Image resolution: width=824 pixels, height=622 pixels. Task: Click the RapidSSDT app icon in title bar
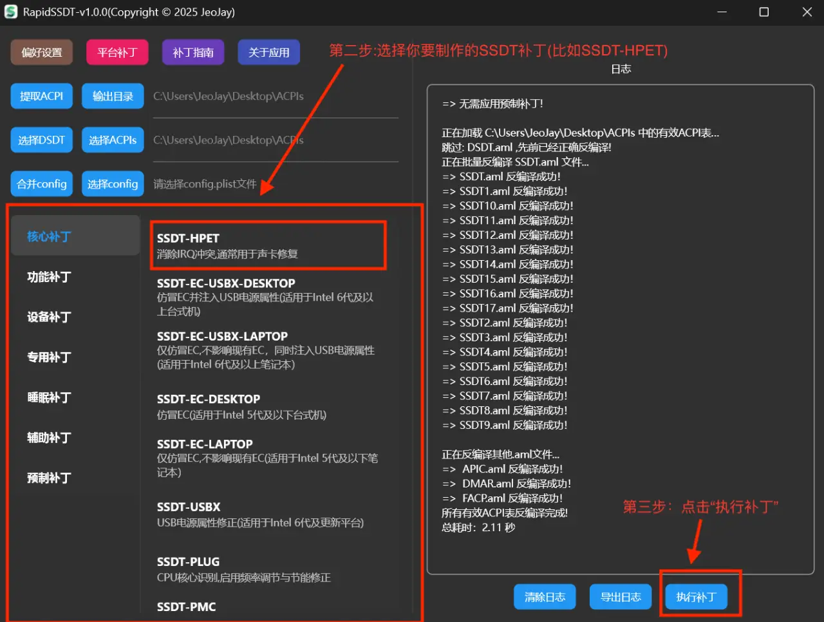tap(11, 12)
